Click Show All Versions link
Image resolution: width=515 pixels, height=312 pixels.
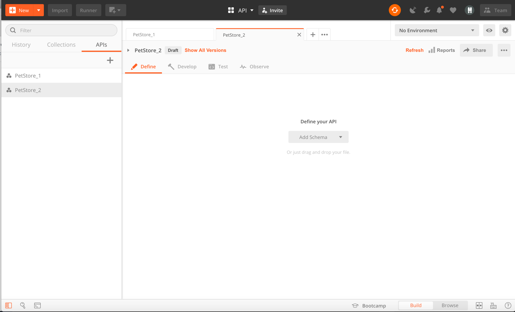pyautogui.click(x=205, y=50)
